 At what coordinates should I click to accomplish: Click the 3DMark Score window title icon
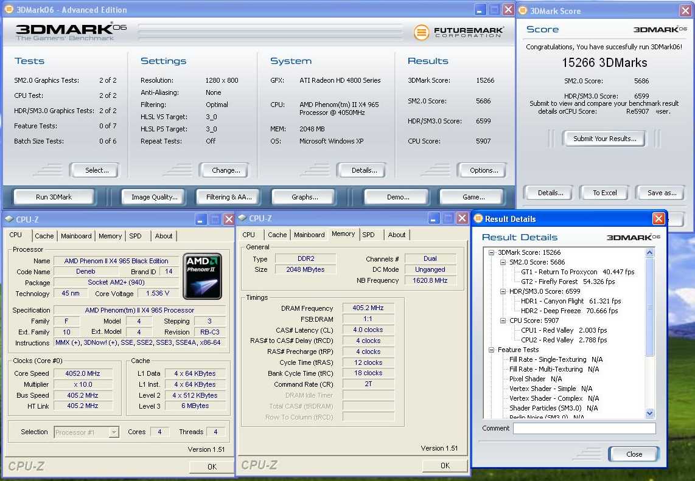coord(523,10)
